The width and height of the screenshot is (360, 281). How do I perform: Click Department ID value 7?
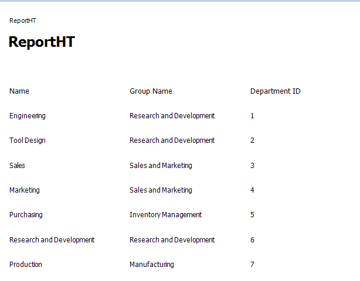pos(252,265)
